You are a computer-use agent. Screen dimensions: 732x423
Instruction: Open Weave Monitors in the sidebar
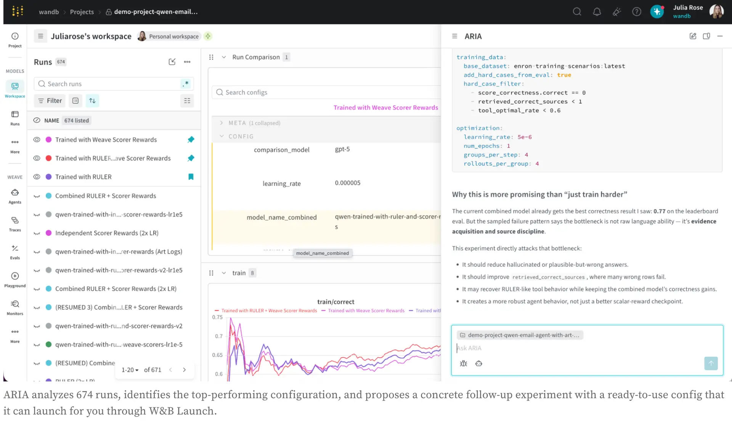(15, 308)
